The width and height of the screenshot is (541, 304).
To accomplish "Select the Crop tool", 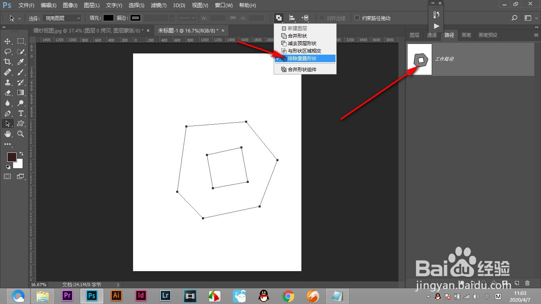I will point(8,62).
